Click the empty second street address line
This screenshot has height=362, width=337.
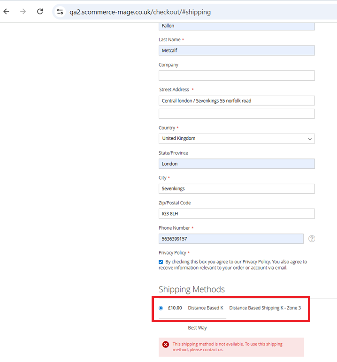coord(237,113)
